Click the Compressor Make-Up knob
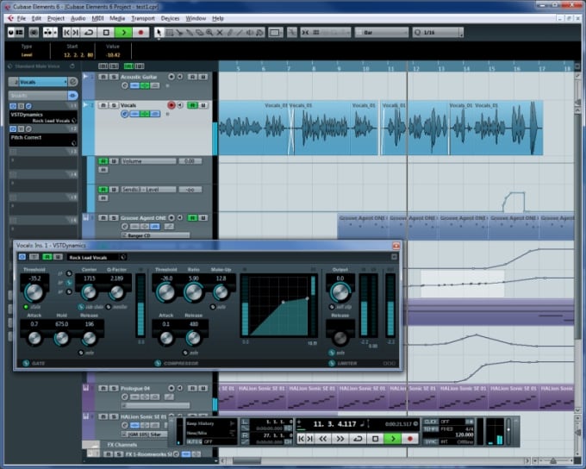This screenshot has width=586, height=469. tap(221, 292)
